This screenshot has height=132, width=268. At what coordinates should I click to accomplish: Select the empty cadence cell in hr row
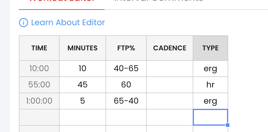point(170,85)
